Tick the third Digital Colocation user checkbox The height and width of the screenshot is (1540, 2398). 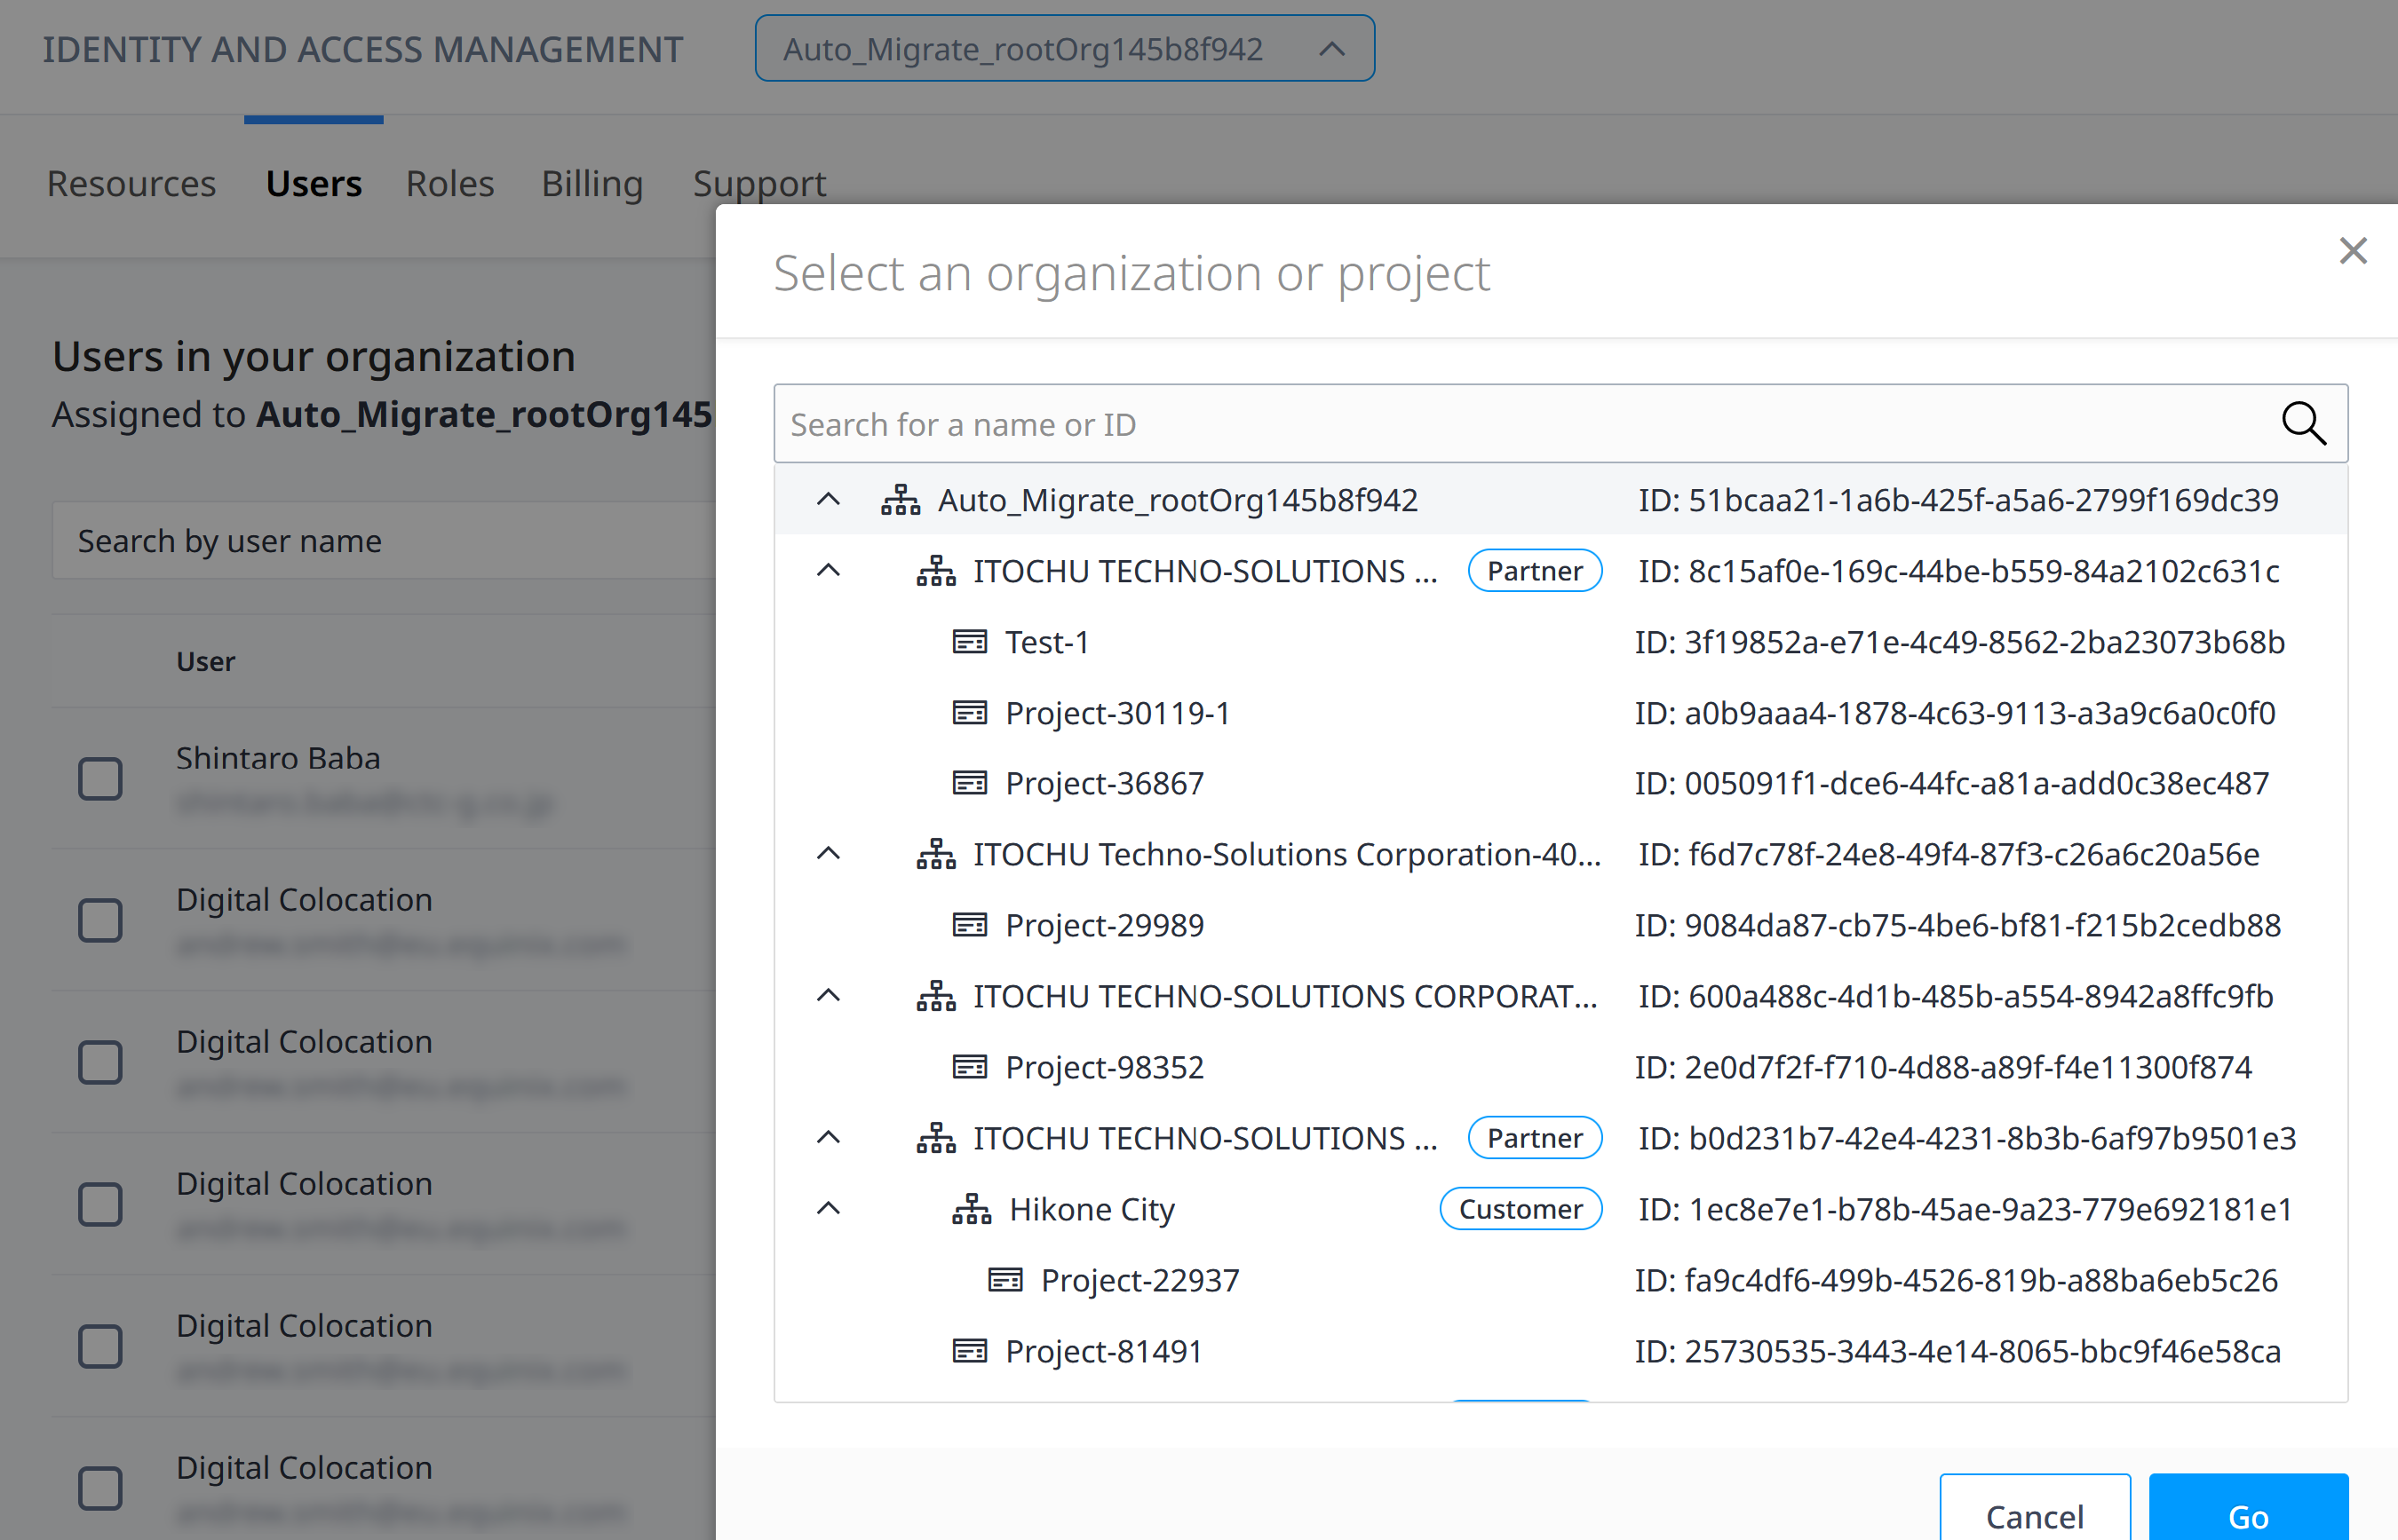pyautogui.click(x=100, y=1204)
